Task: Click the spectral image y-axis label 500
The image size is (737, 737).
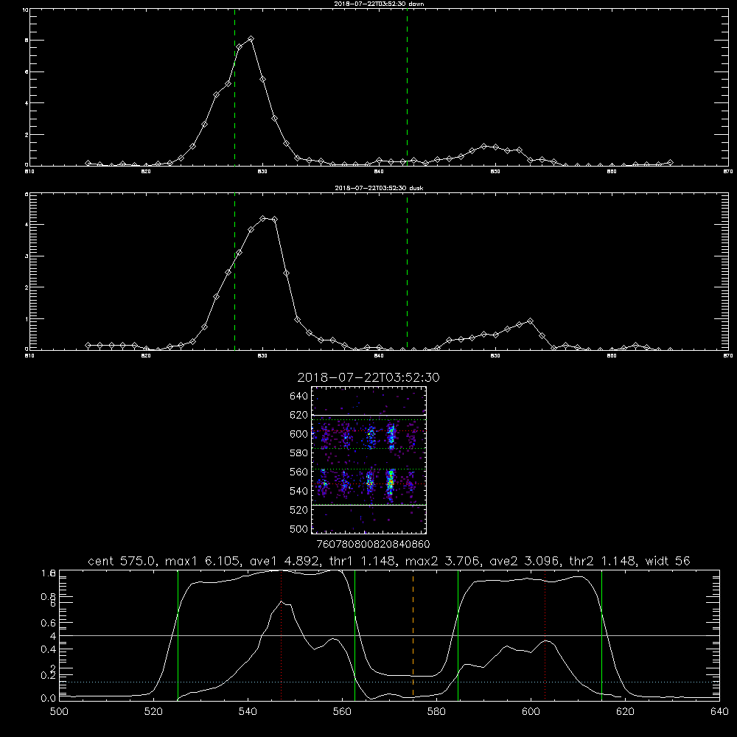Action: (298, 528)
